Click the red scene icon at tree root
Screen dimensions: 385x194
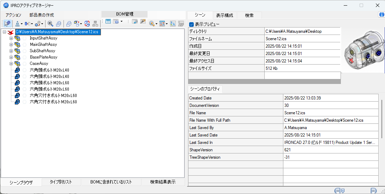pyautogui.click(x=10, y=32)
